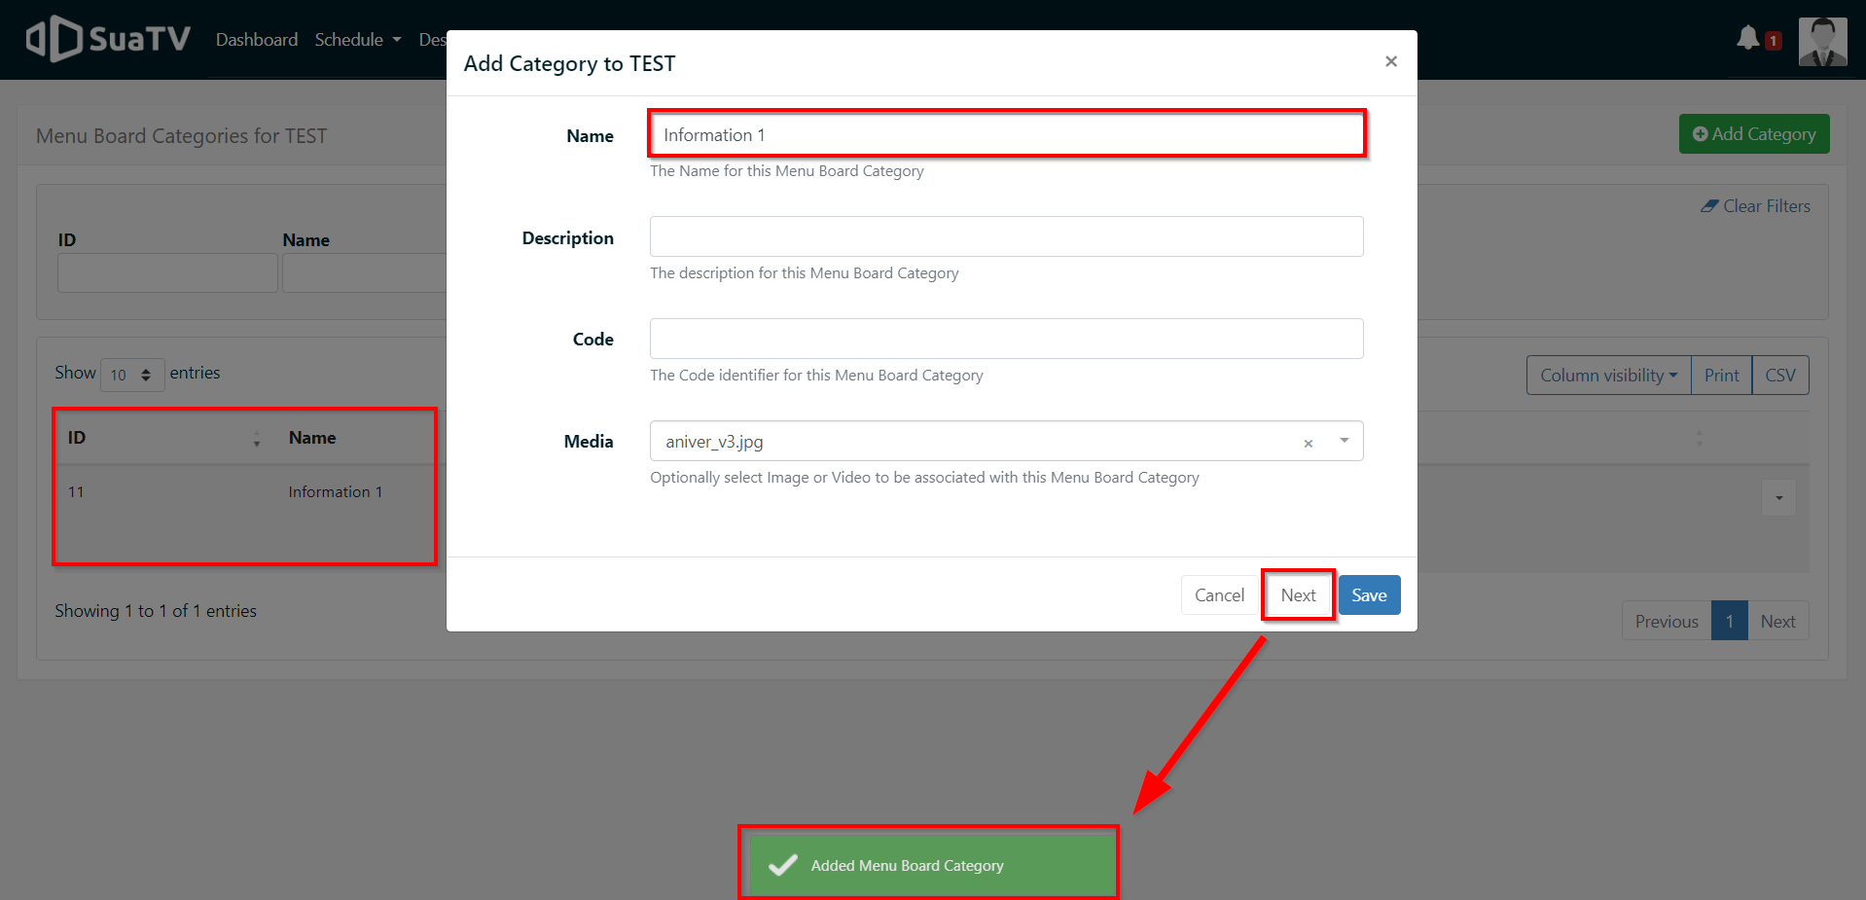This screenshot has height=900, width=1866.
Task: Sort the table by ID column
Action: coord(164,438)
